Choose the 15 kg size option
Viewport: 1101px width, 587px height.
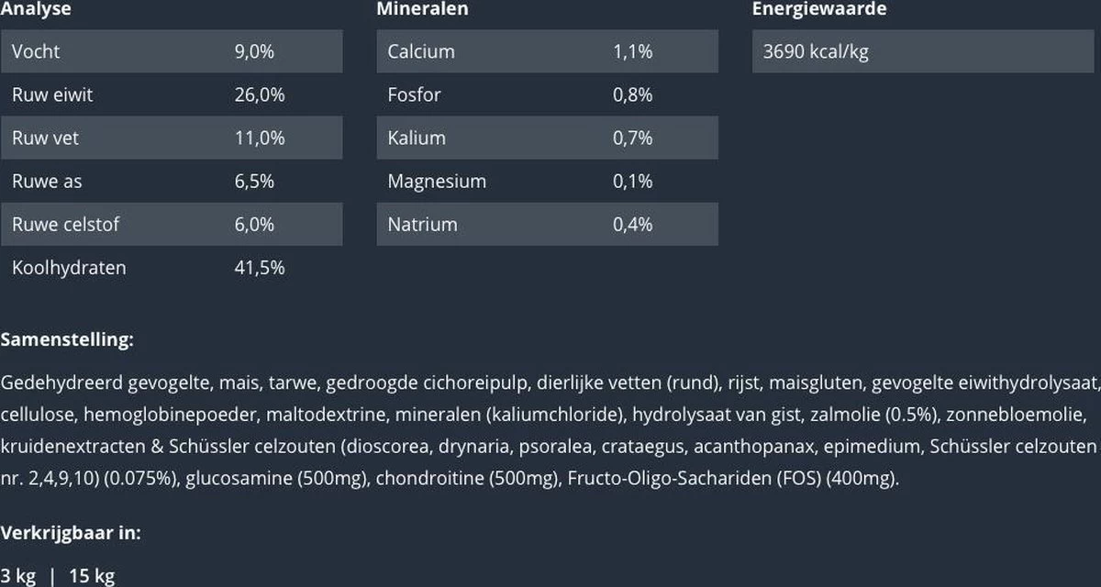(92, 576)
